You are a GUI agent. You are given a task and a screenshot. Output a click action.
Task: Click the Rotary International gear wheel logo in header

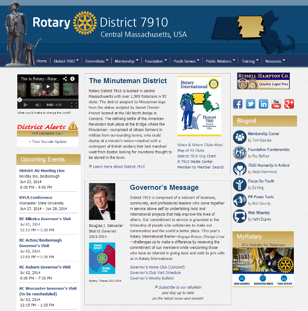point(85,23)
